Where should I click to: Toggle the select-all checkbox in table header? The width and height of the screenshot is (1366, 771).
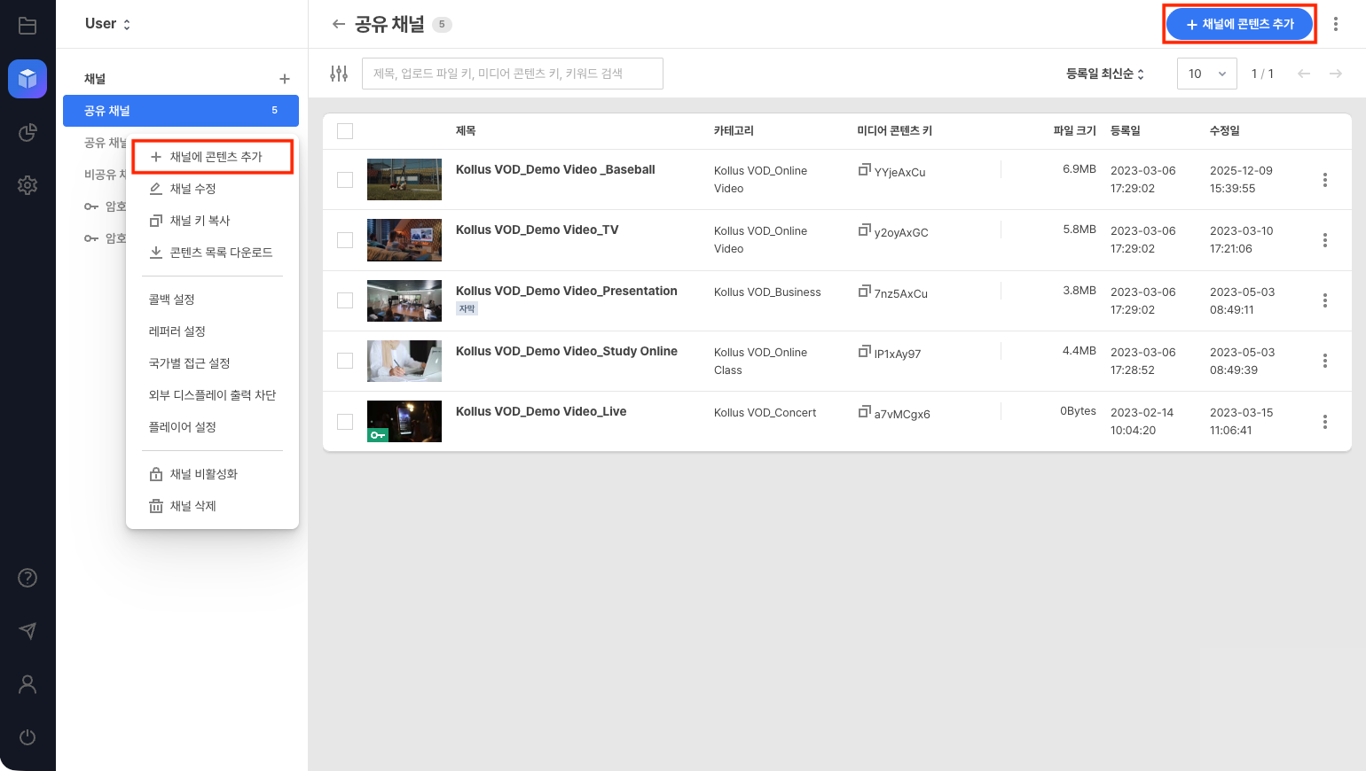tap(345, 131)
